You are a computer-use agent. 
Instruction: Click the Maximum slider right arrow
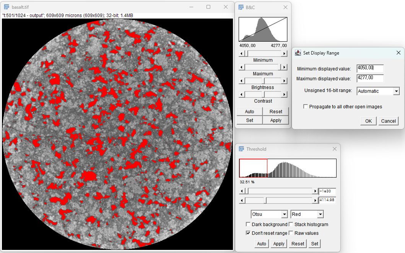pyautogui.click(x=284, y=67)
